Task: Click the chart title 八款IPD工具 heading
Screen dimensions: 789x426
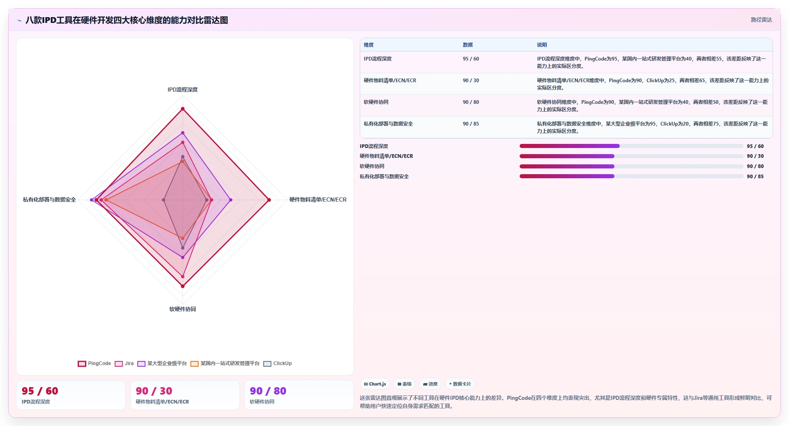Action: coord(127,20)
